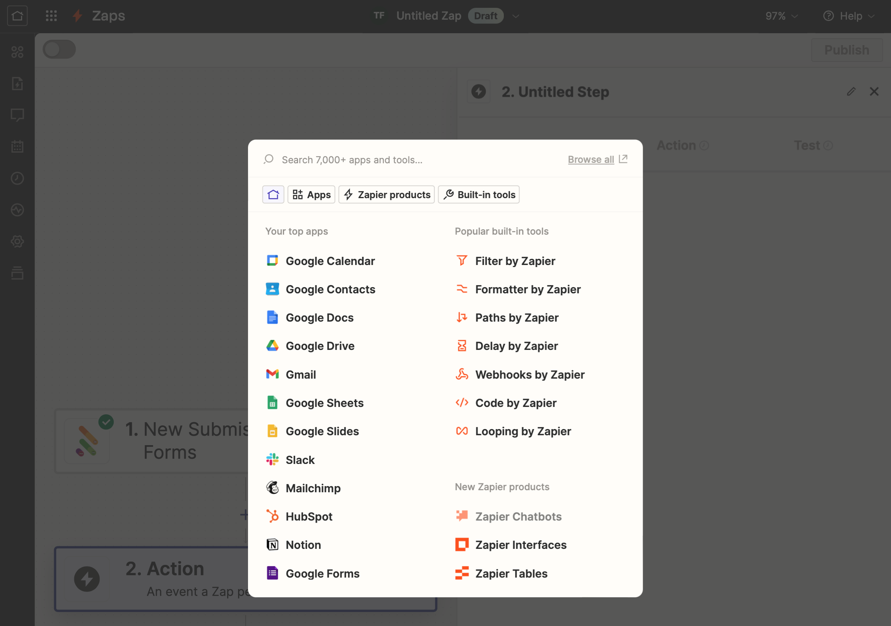This screenshot has height=626, width=891.
Task: Select the Looping by Zapier icon
Action: (462, 431)
